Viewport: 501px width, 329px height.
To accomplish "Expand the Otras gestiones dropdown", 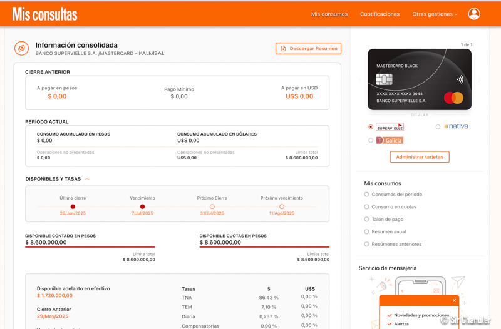I will coord(435,14).
